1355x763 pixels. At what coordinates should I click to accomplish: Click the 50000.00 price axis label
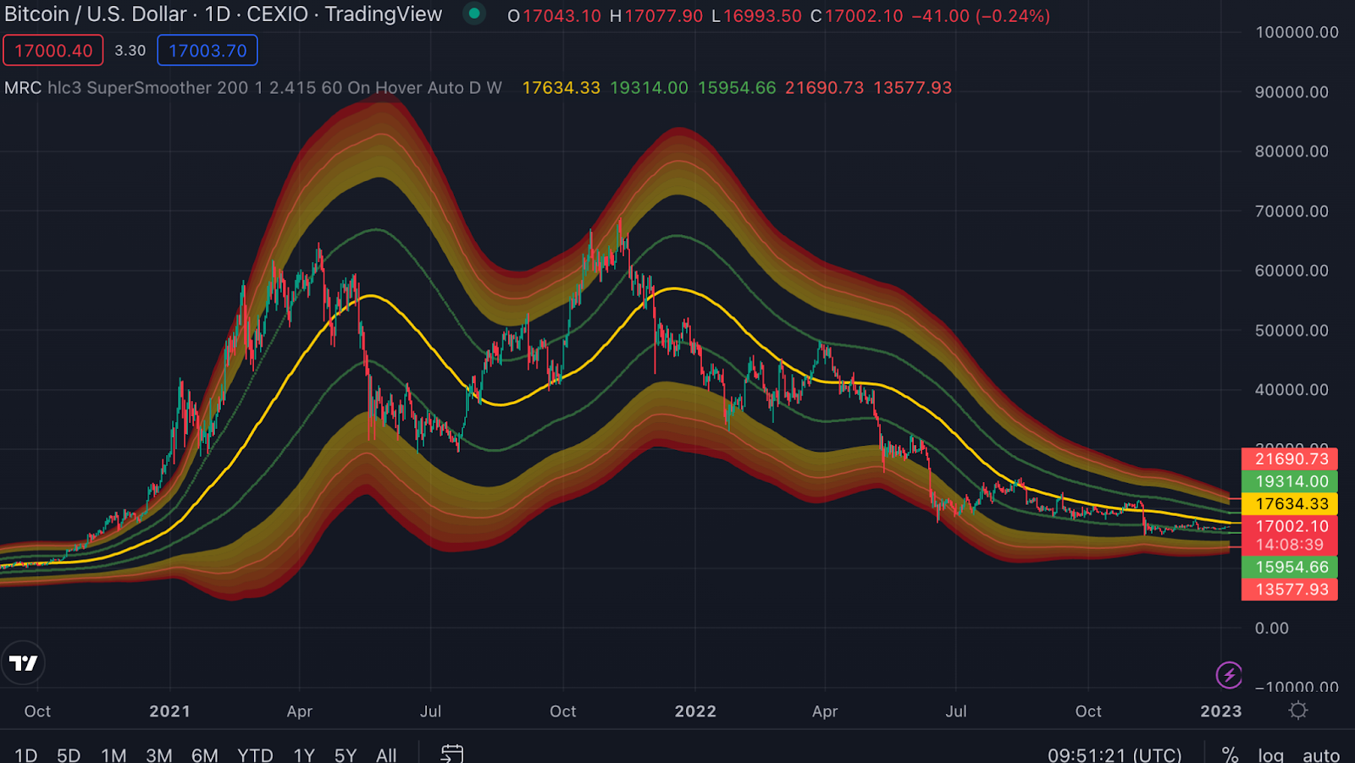(1291, 331)
